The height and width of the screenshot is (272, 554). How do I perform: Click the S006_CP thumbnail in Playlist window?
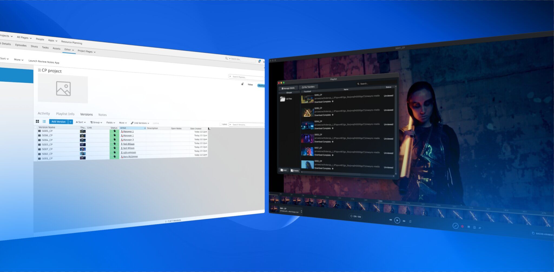(x=307, y=112)
